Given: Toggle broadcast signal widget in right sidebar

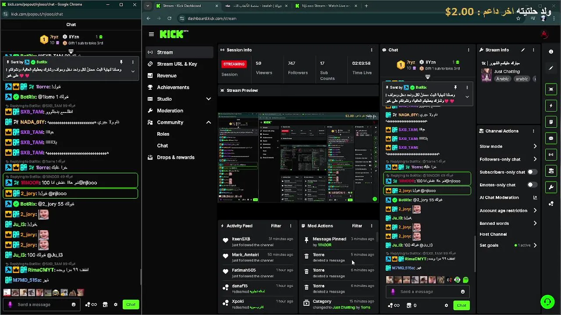Looking at the screenshot, I should pos(551,154).
